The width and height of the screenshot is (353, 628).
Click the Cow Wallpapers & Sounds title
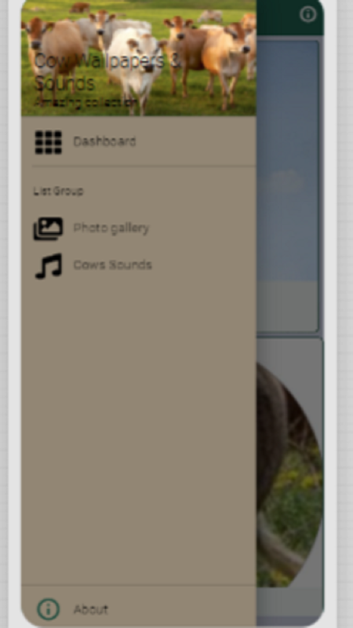click(x=108, y=72)
